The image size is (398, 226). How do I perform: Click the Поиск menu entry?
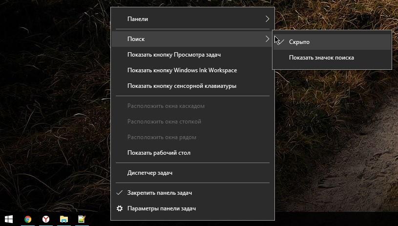(136, 39)
